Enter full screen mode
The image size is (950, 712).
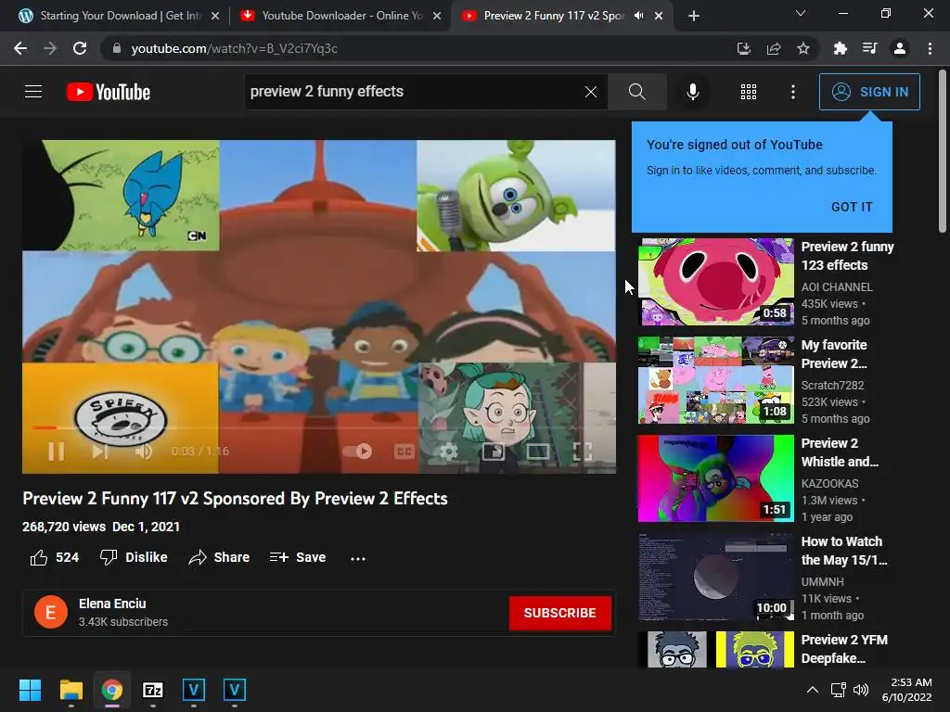(x=583, y=451)
